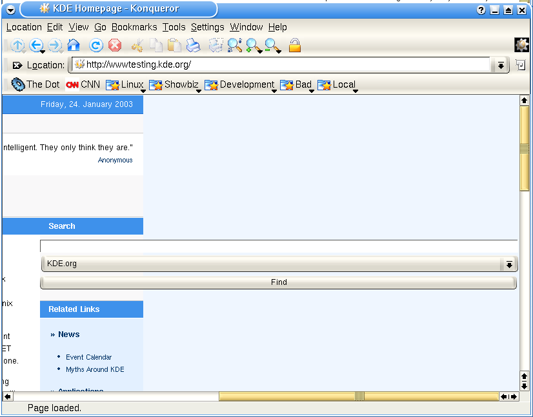Open the CNN bookmark

83,84
